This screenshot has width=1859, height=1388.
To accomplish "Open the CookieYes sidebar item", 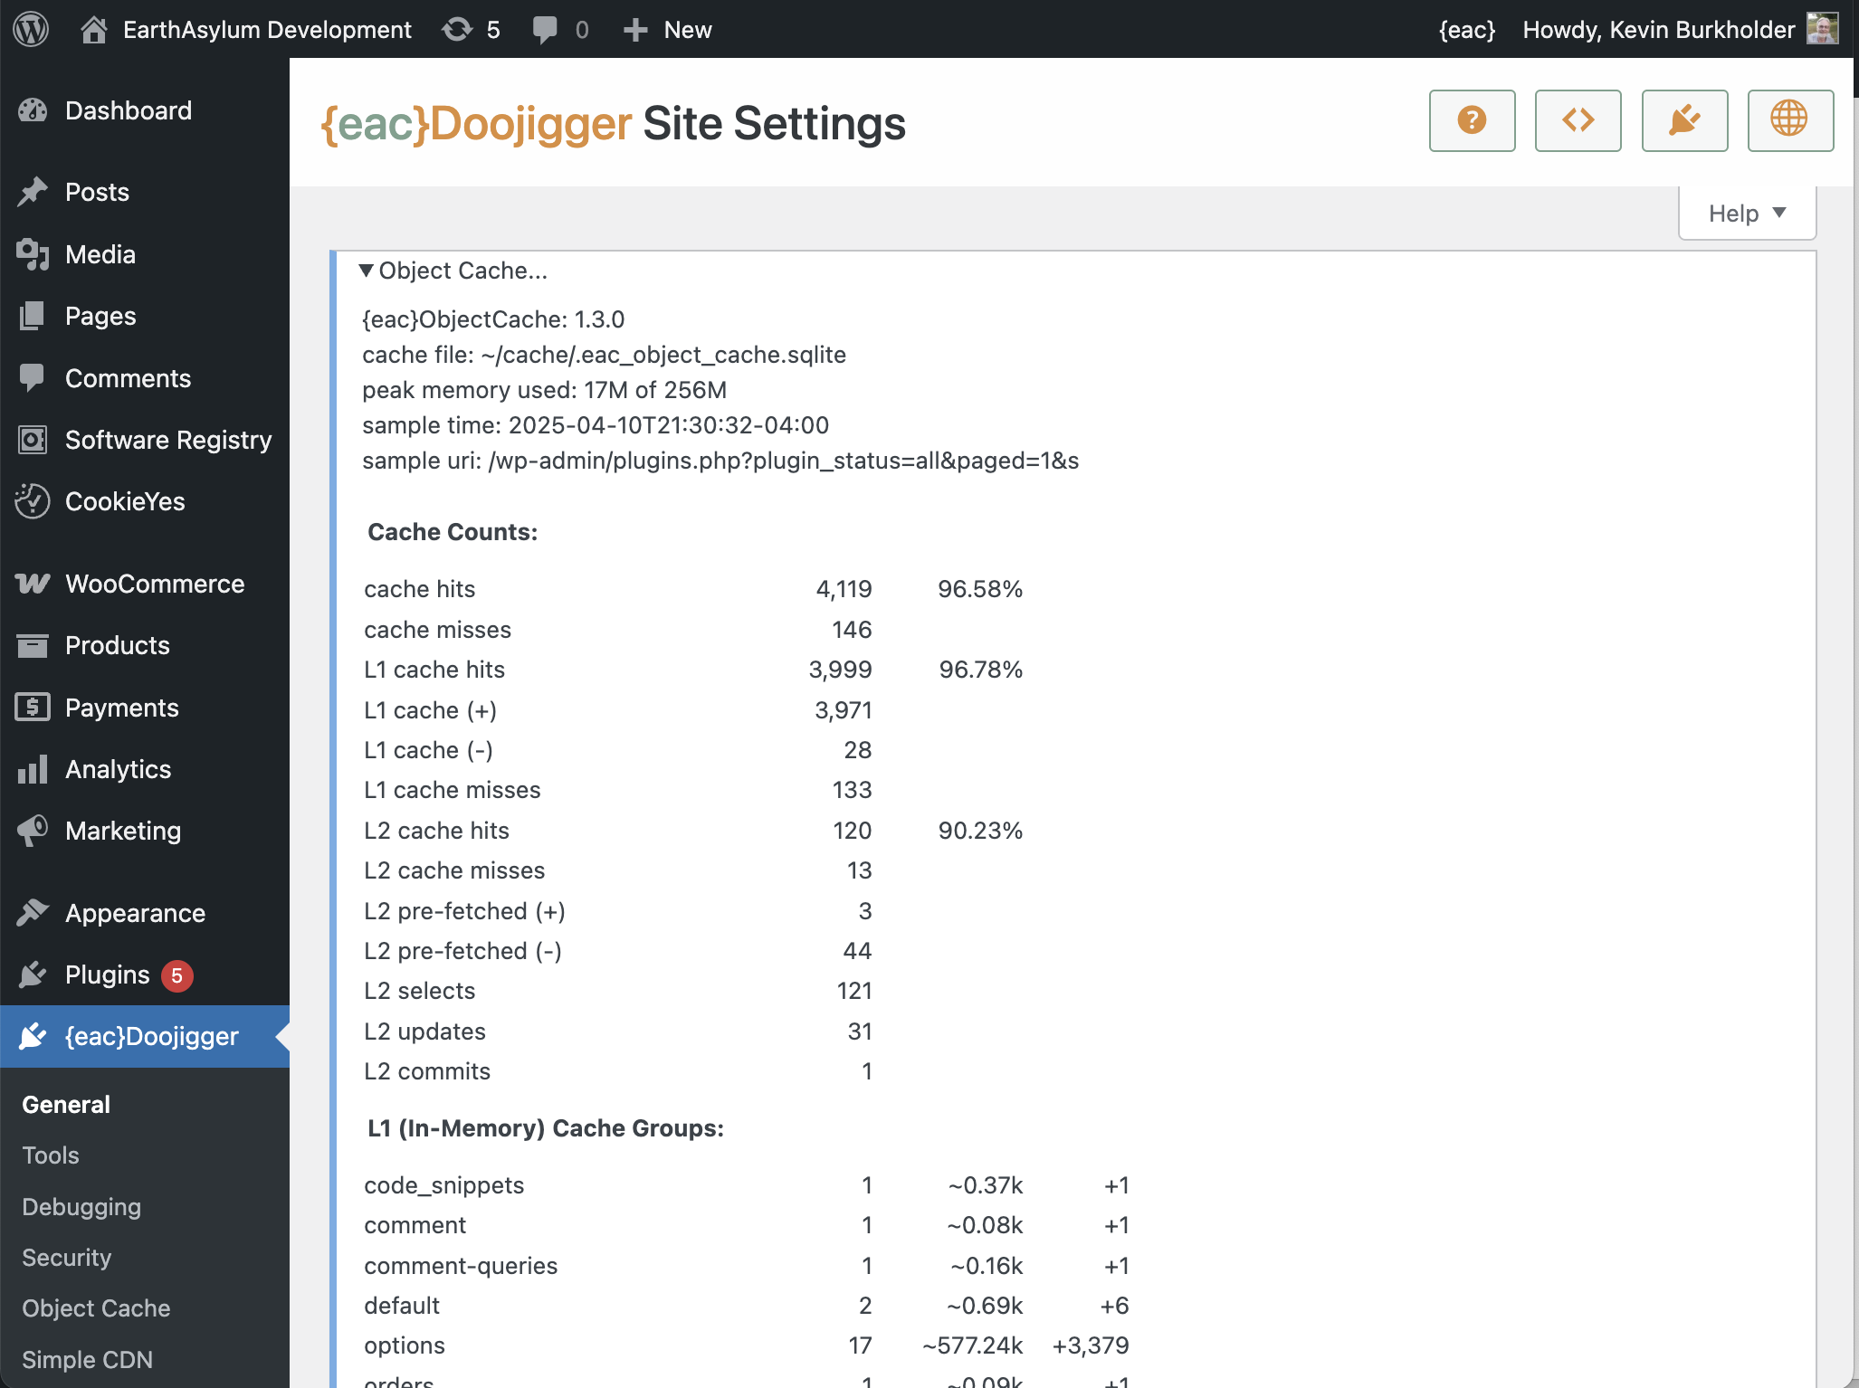I will [x=125, y=501].
